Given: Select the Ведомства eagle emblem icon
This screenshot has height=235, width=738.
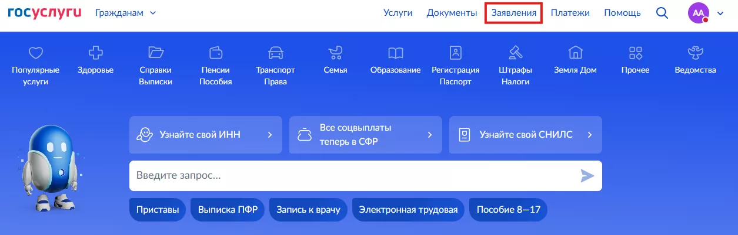Looking at the screenshot, I should (696, 53).
